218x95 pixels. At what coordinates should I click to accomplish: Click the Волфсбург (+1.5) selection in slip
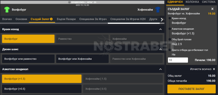[x=183, y=33]
